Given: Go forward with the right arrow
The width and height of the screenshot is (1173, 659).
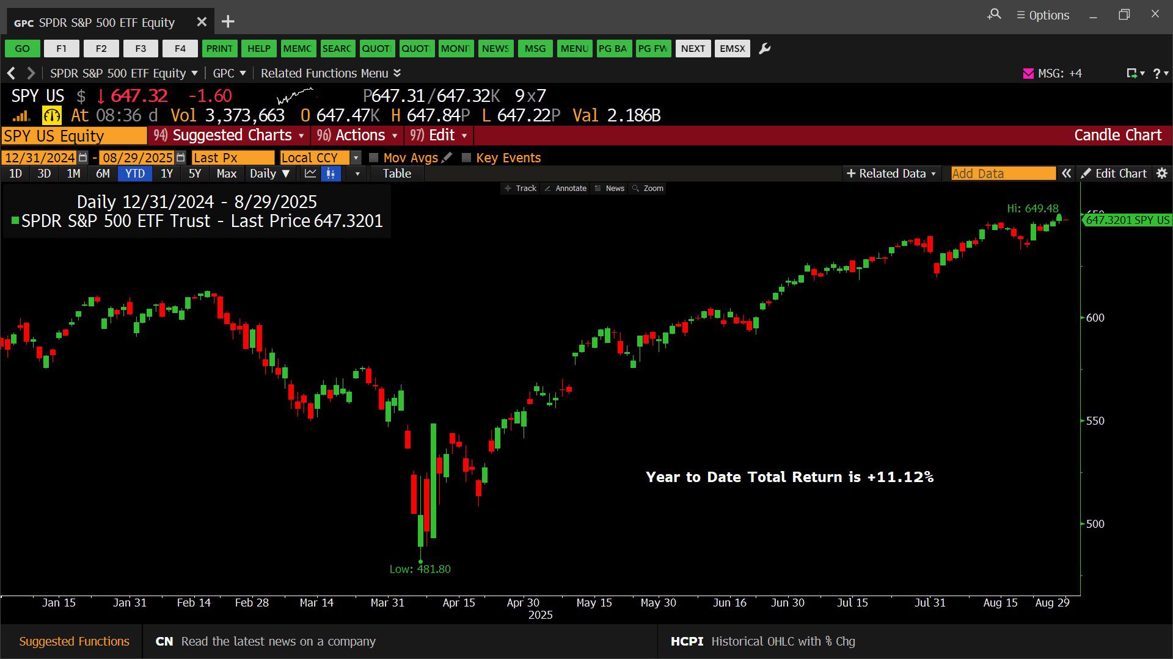Looking at the screenshot, I should (x=31, y=73).
